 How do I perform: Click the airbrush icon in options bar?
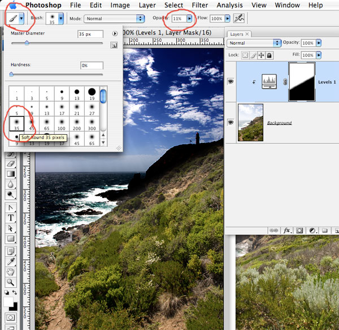click(x=239, y=19)
